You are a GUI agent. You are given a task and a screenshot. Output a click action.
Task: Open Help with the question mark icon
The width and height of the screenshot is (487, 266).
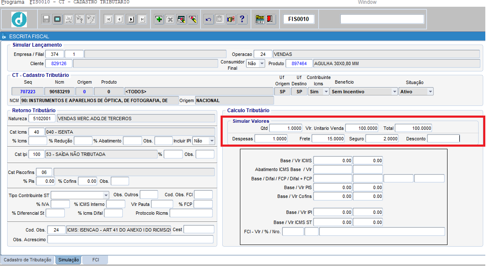[x=242, y=19]
